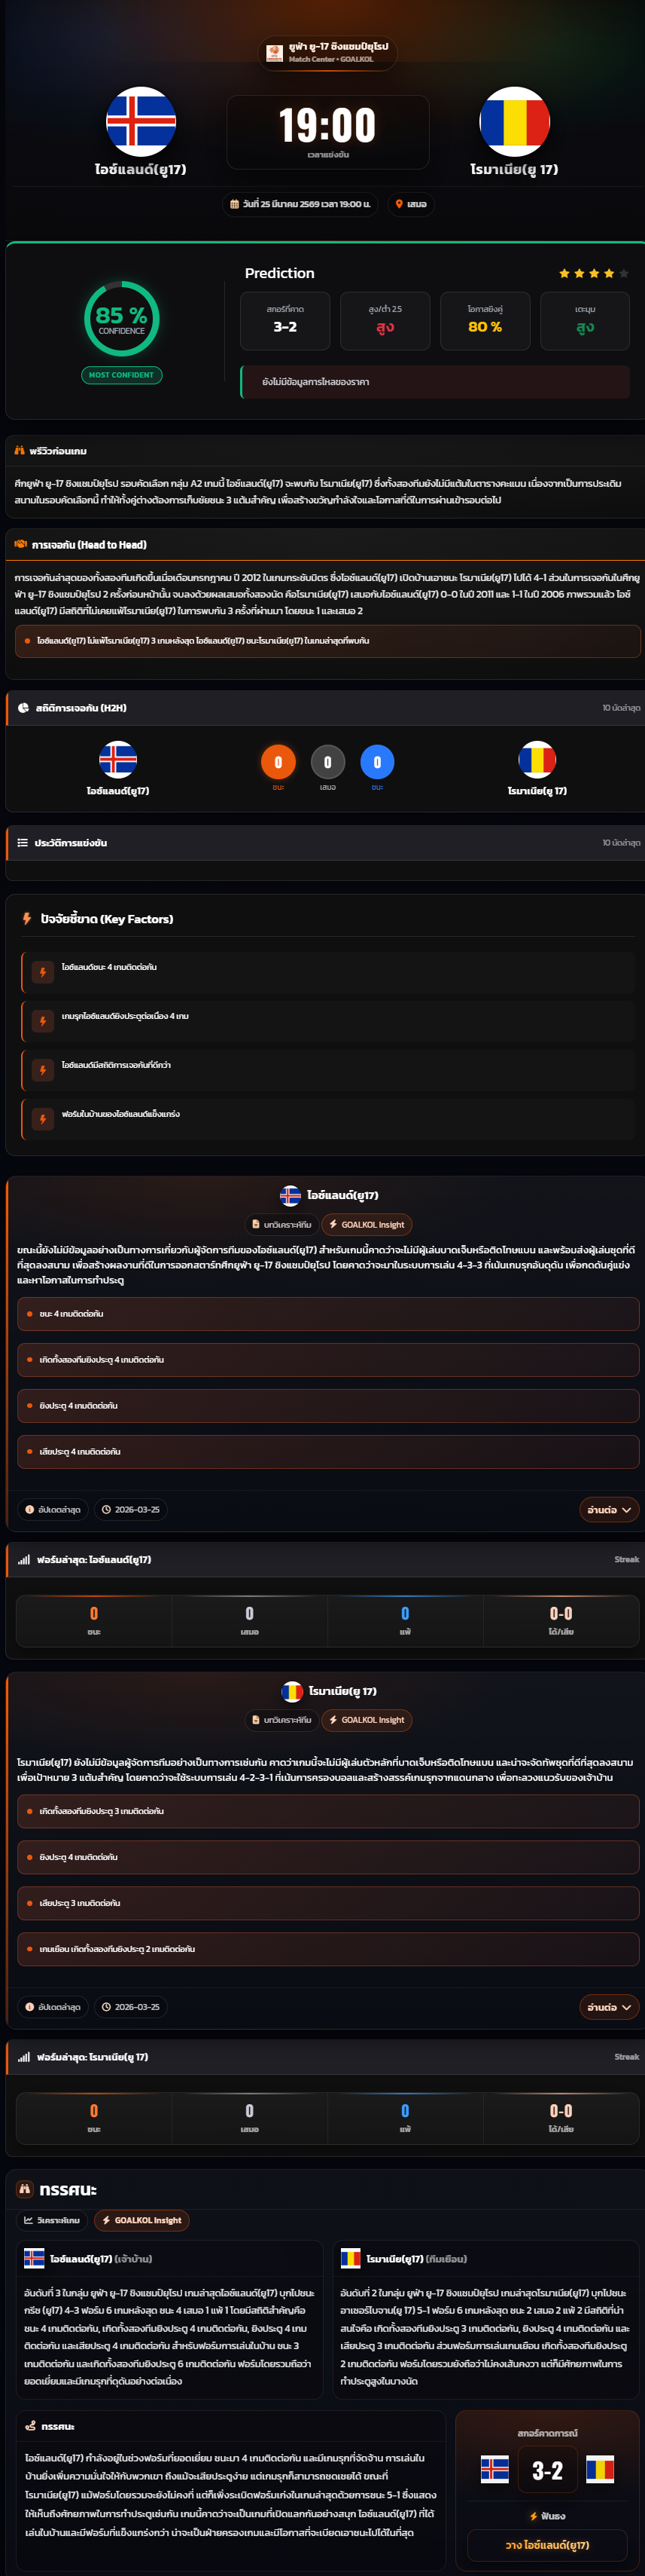This screenshot has width=645, height=2576.
Task: Click the orange wins circle in H2H stats
Action: (278, 762)
